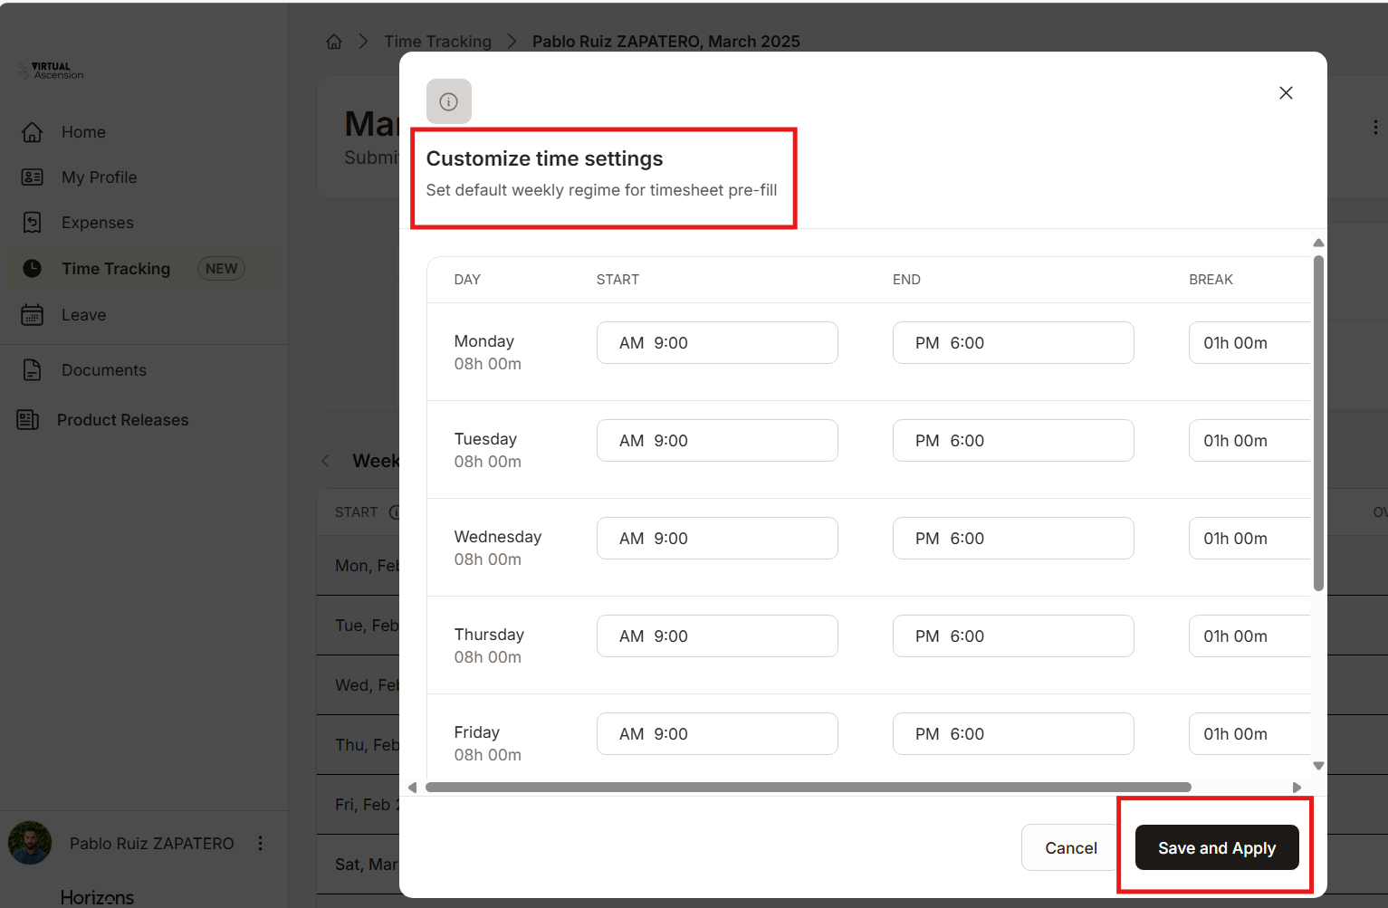Open My Profile card icon
The width and height of the screenshot is (1388, 908).
(33, 177)
